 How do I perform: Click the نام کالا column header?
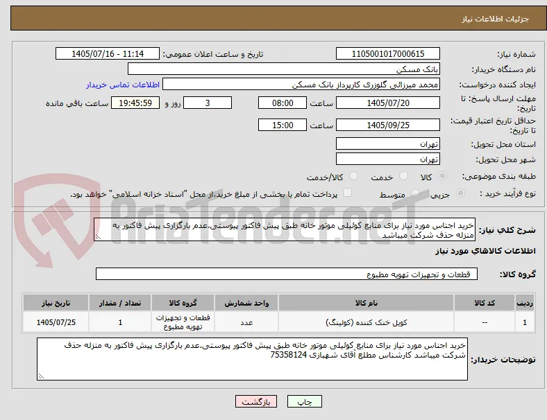(367, 303)
